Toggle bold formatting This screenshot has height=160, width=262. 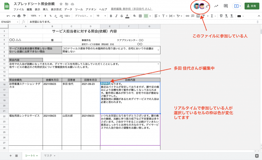(111, 16)
